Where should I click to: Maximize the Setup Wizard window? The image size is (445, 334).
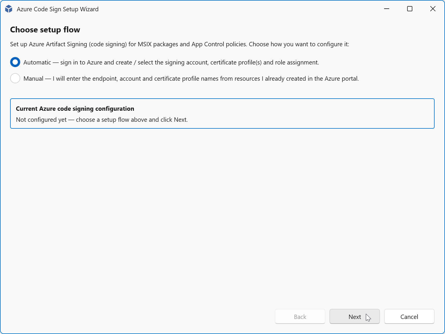[x=410, y=9]
